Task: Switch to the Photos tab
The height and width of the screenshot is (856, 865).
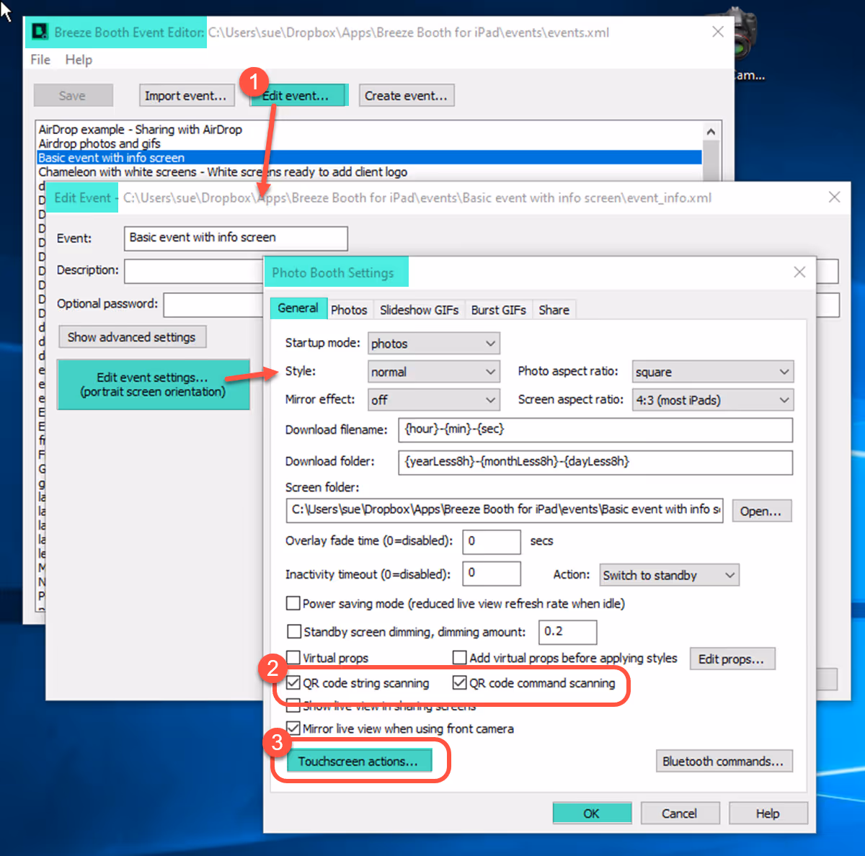Action: (x=349, y=310)
